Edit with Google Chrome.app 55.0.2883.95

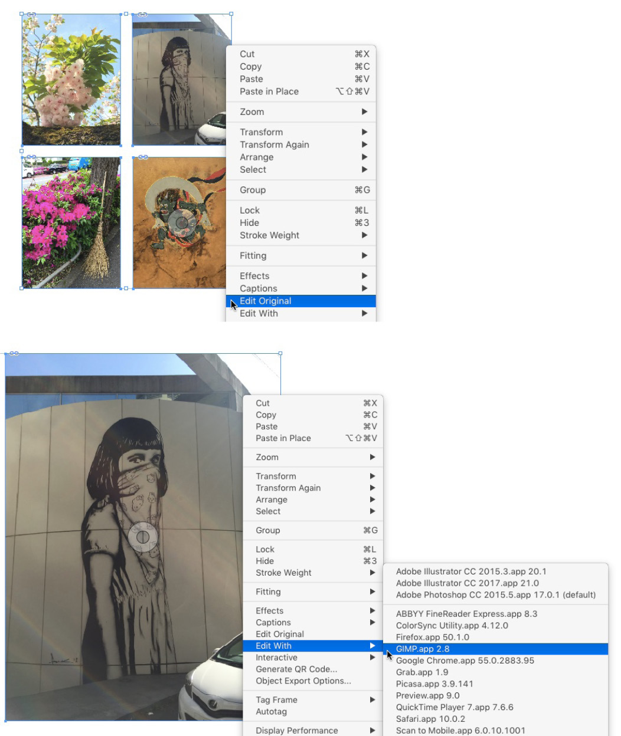495,661
